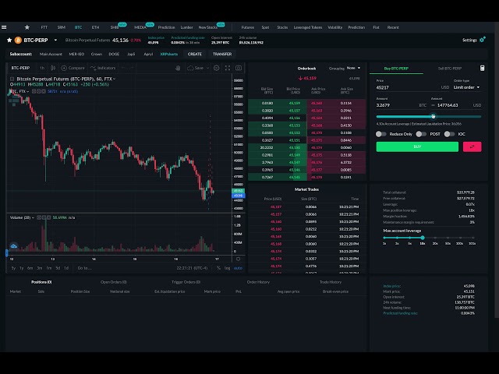Viewport: 499px width, 374px height.
Task: Switch to the Open Orders tab
Action: click(114, 282)
